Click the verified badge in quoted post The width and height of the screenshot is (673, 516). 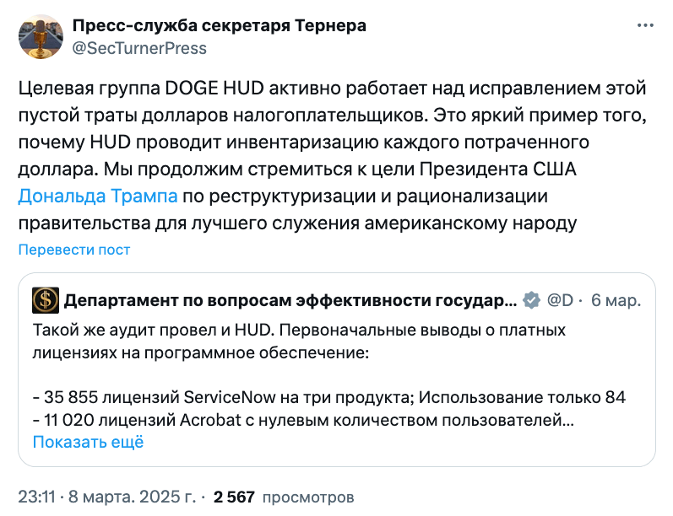tap(531, 300)
